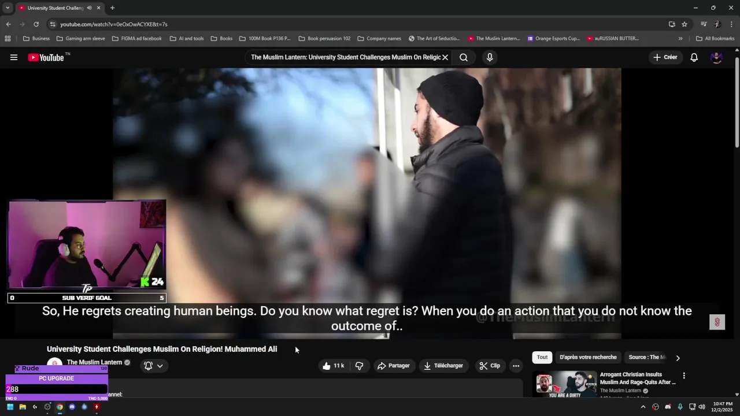Click the page vertical scrollbar

coord(737,102)
